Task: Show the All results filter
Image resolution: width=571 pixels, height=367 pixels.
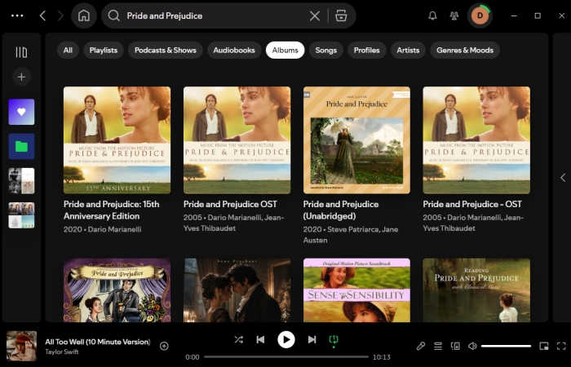Action: (68, 51)
